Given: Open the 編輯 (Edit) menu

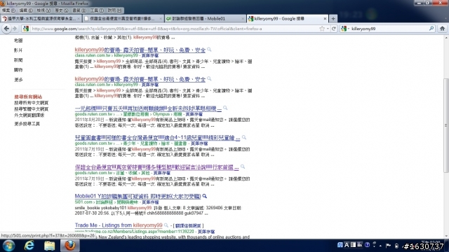Looking at the screenshot, I should [26, 10].
